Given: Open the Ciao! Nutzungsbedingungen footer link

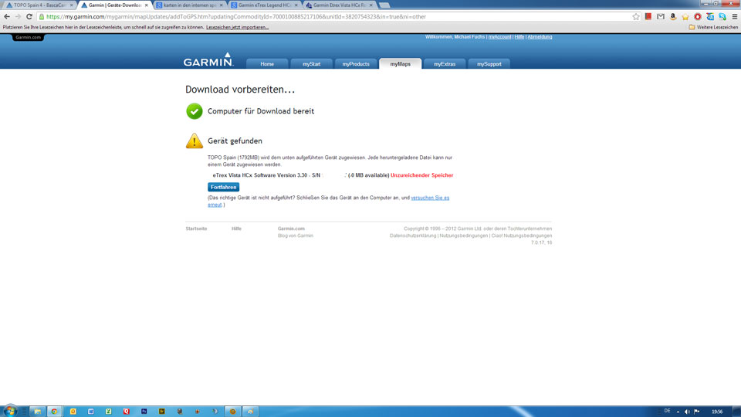Looking at the screenshot, I should coord(521,236).
